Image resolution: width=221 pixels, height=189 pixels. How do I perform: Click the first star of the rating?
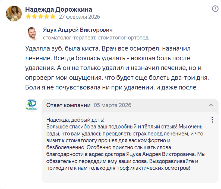click(x=28, y=17)
